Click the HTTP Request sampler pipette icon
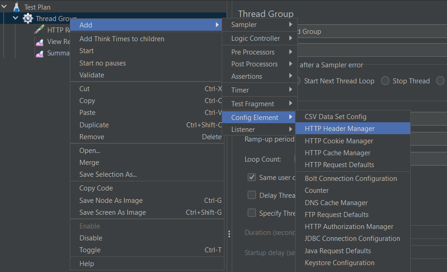The height and width of the screenshot is (272, 447). 39,30
